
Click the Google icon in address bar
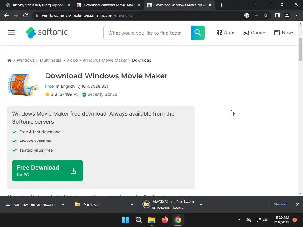[247, 15]
